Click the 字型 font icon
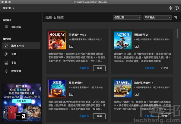181x124 pixels. (6, 63)
